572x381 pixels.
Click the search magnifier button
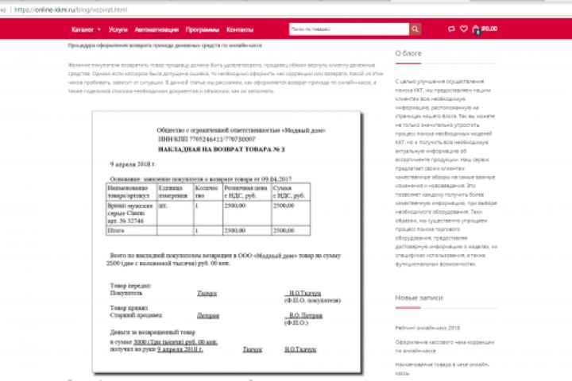tap(415, 29)
